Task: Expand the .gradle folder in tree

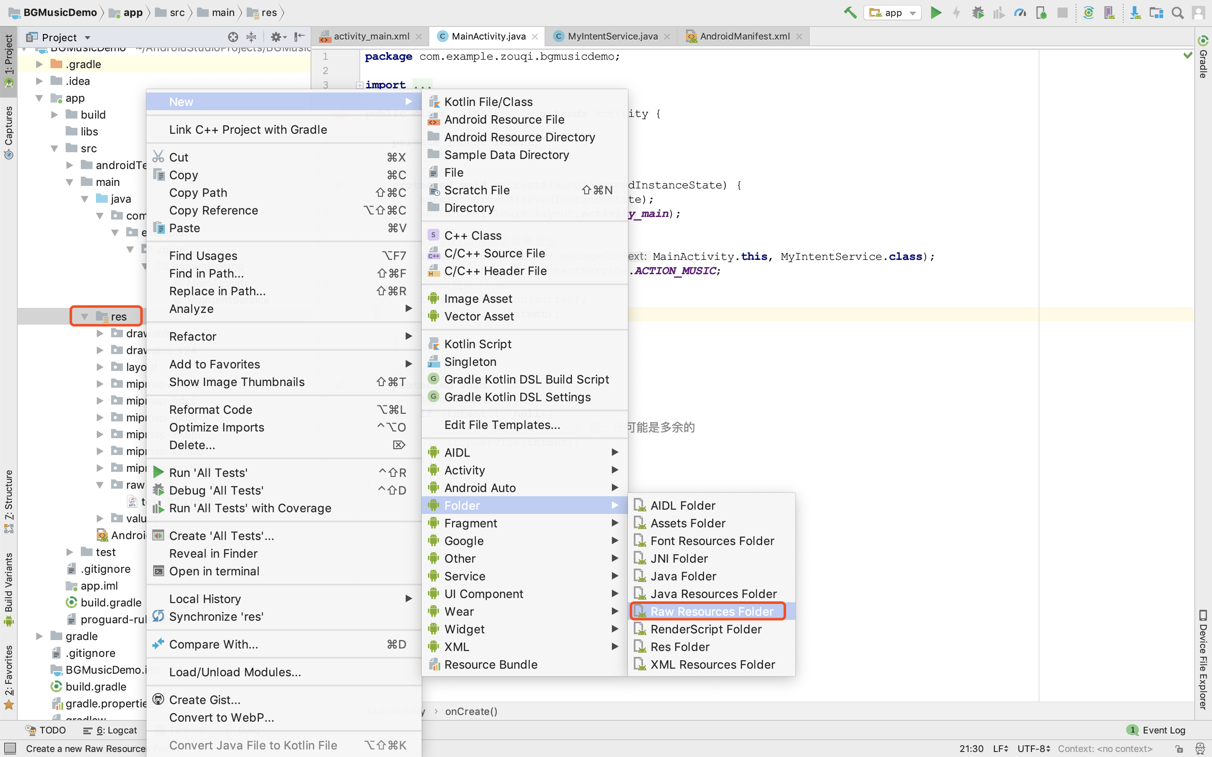Action: pyautogui.click(x=40, y=64)
